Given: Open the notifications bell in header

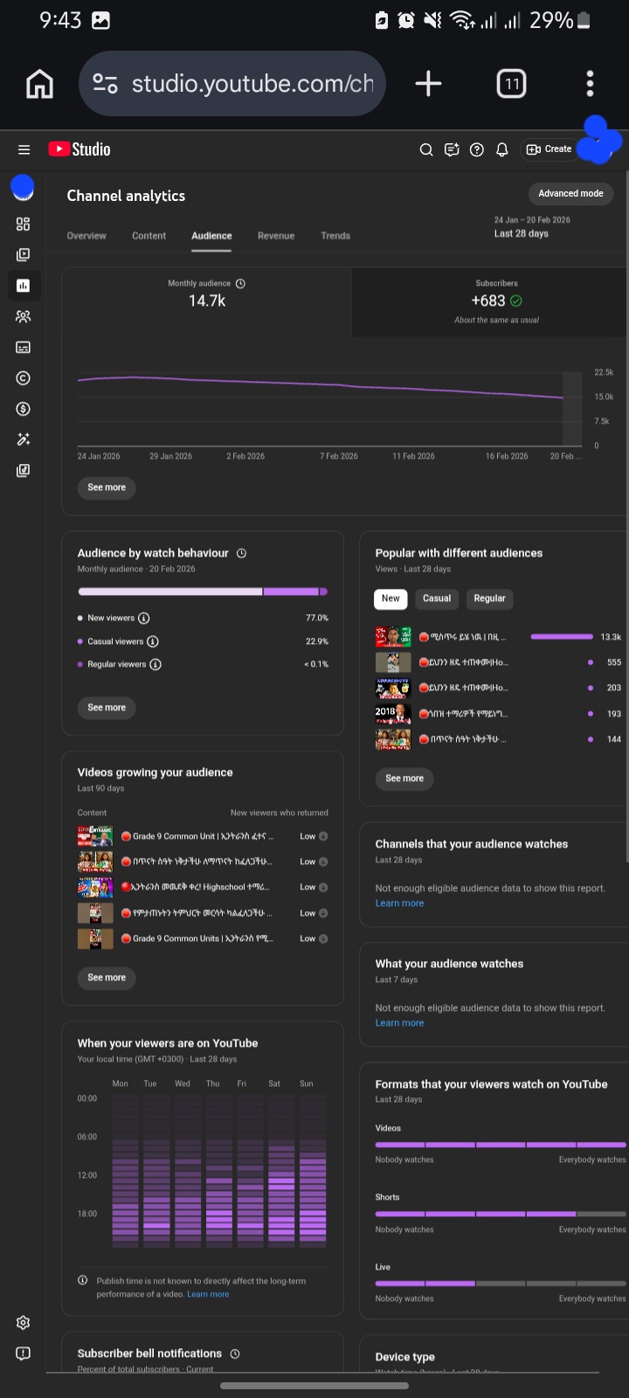Looking at the screenshot, I should coord(502,149).
